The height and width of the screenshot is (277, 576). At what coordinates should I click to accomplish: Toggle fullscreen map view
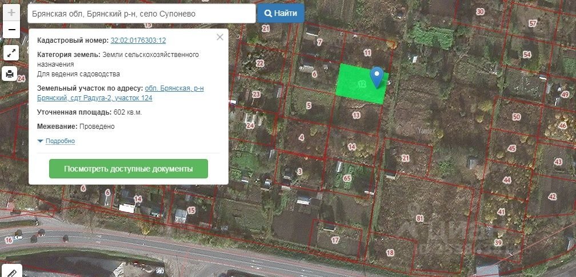[11, 53]
